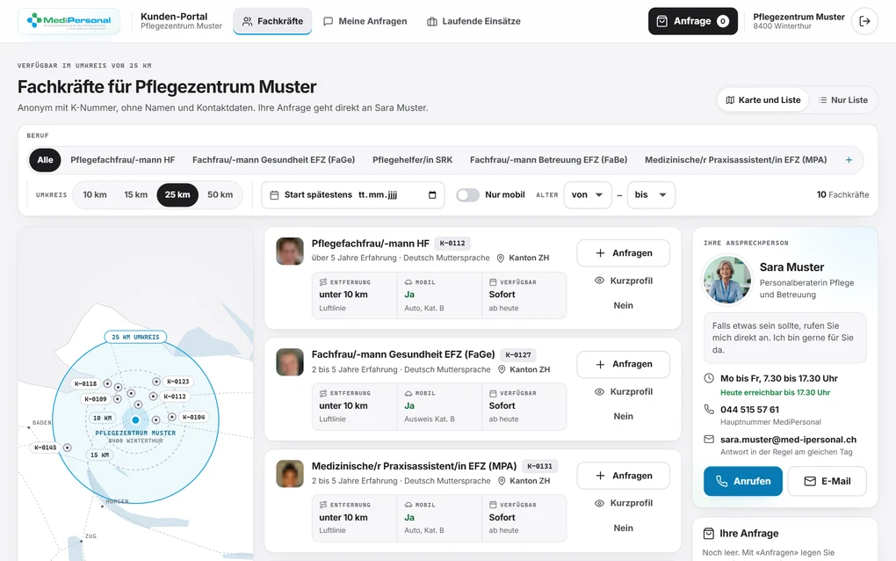Click the clock icon beside opening hours

(709, 378)
